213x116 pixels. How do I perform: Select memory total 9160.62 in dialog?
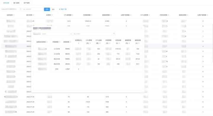[118, 49]
